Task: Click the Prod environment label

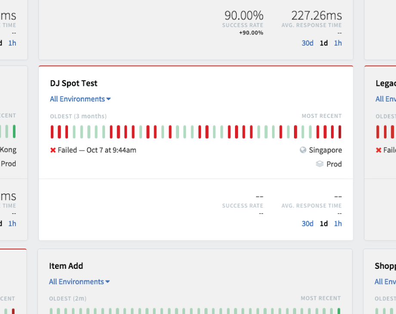Action: click(x=334, y=164)
